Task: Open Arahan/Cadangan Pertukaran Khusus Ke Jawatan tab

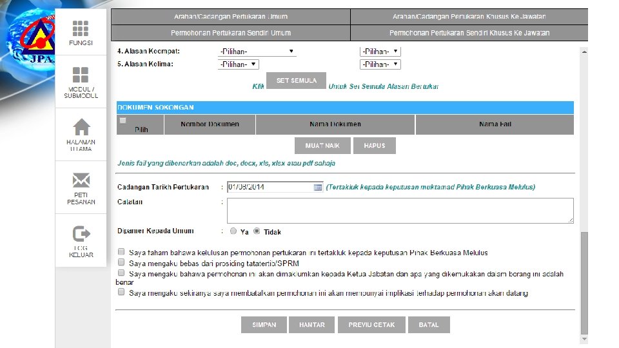Action: click(469, 17)
